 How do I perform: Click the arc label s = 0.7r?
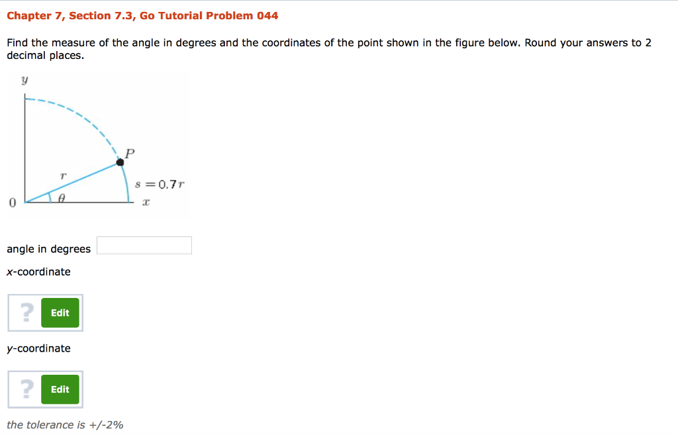158,184
